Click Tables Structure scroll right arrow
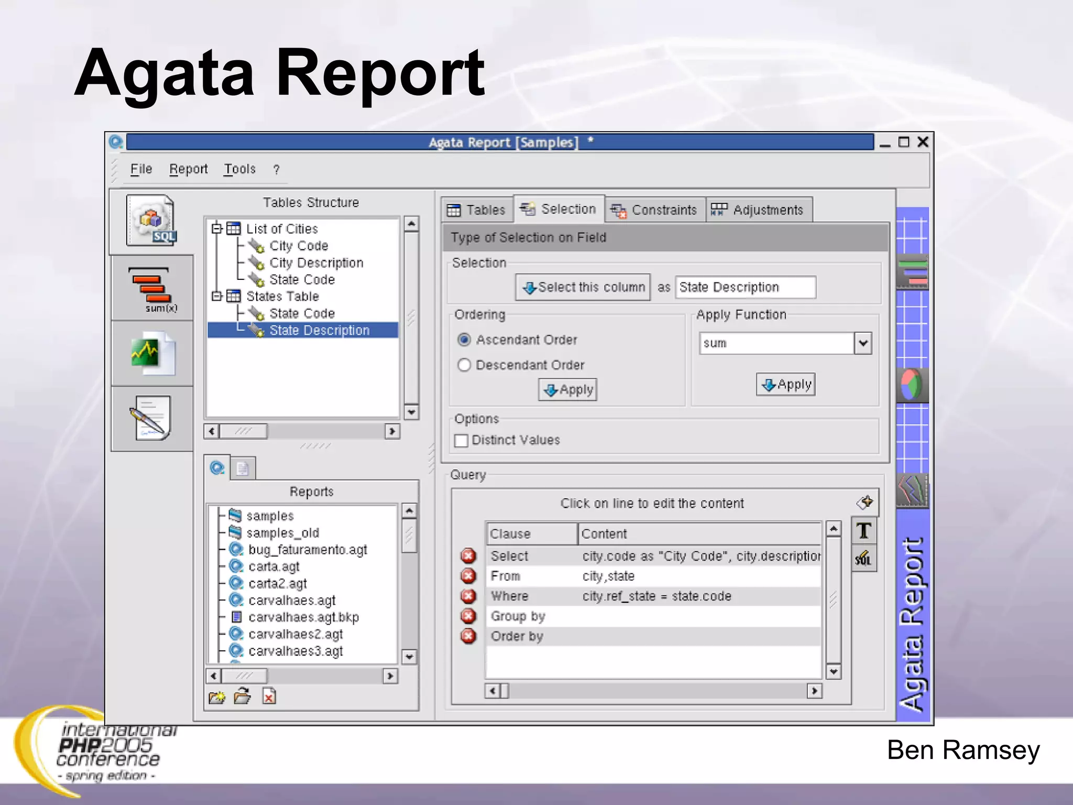 [392, 431]
